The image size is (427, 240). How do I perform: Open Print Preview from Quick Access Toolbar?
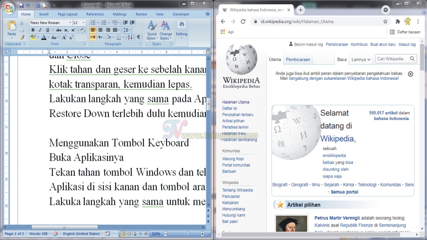click(x=45, y=6)
